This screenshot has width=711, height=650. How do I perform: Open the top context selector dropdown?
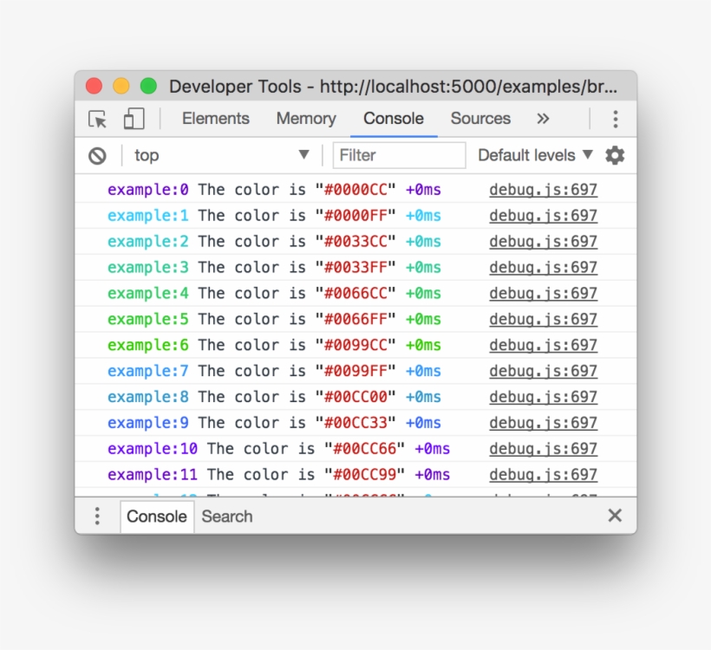click(221, 155)
